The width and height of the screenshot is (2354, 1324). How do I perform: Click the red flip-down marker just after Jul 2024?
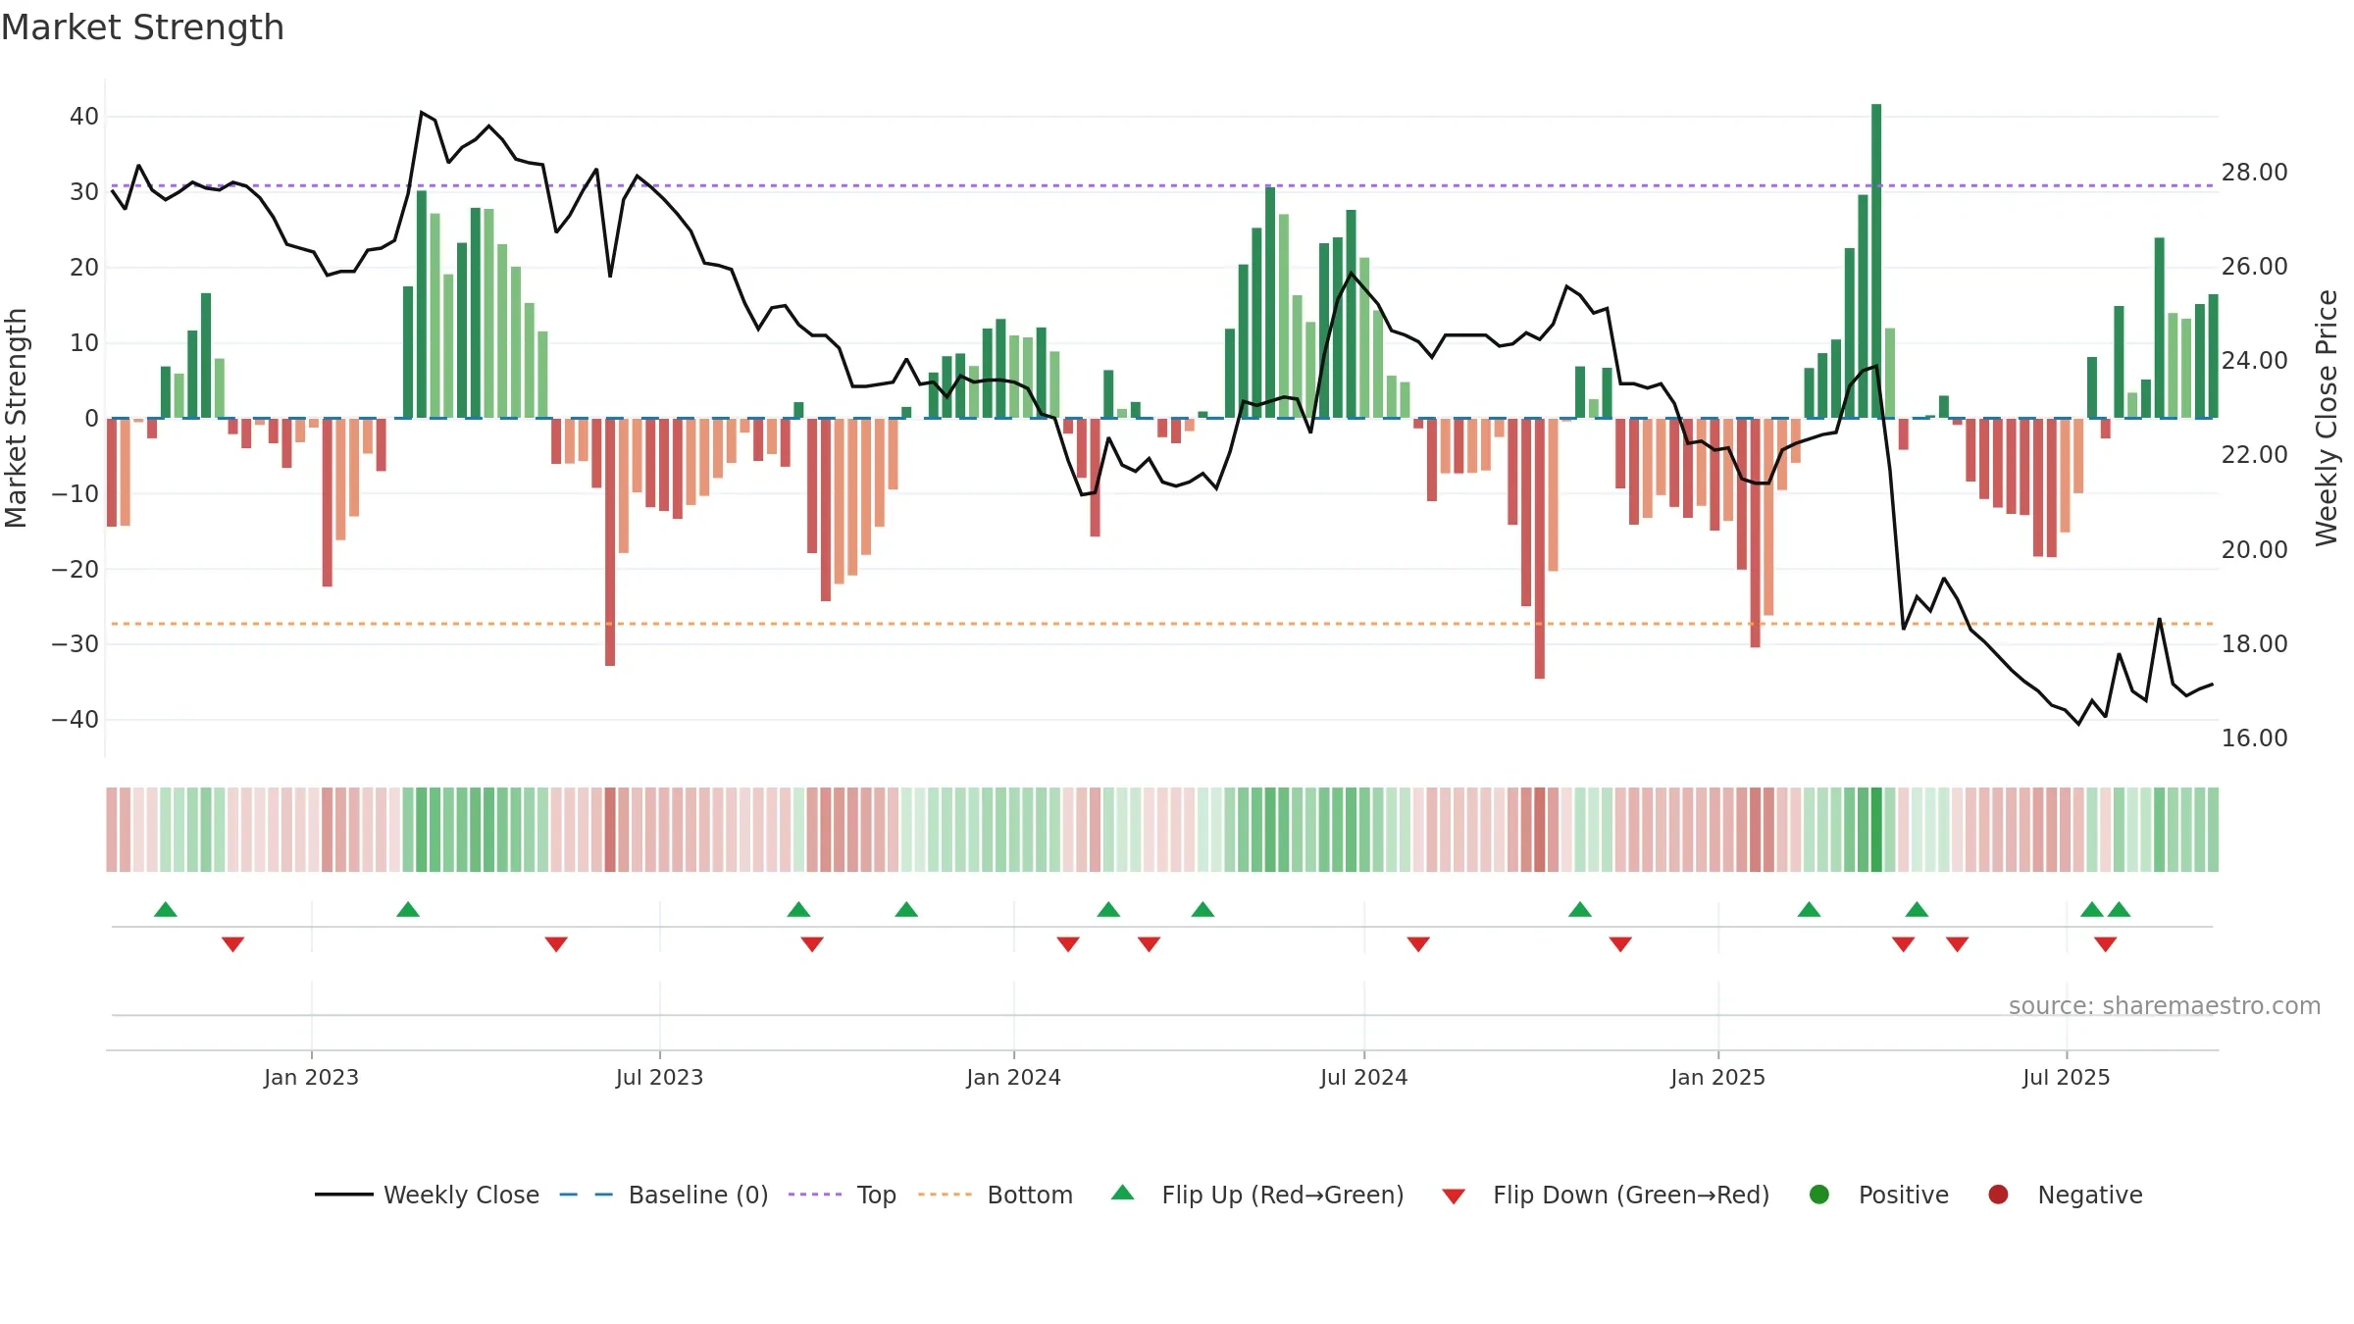pyautogui.click(x=1418, y=944)
